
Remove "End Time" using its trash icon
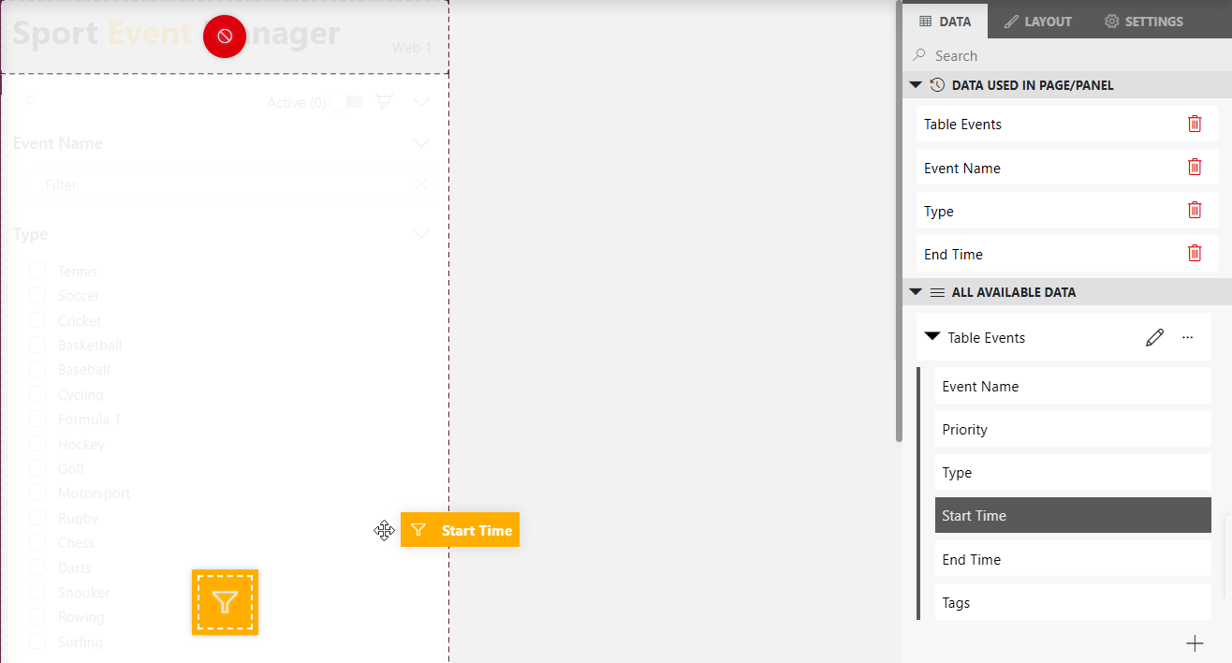tap(1195, 253)
